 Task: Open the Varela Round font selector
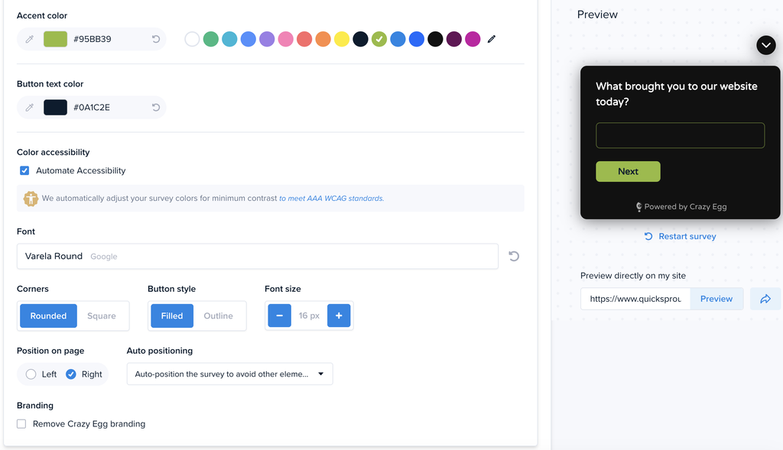258,257
